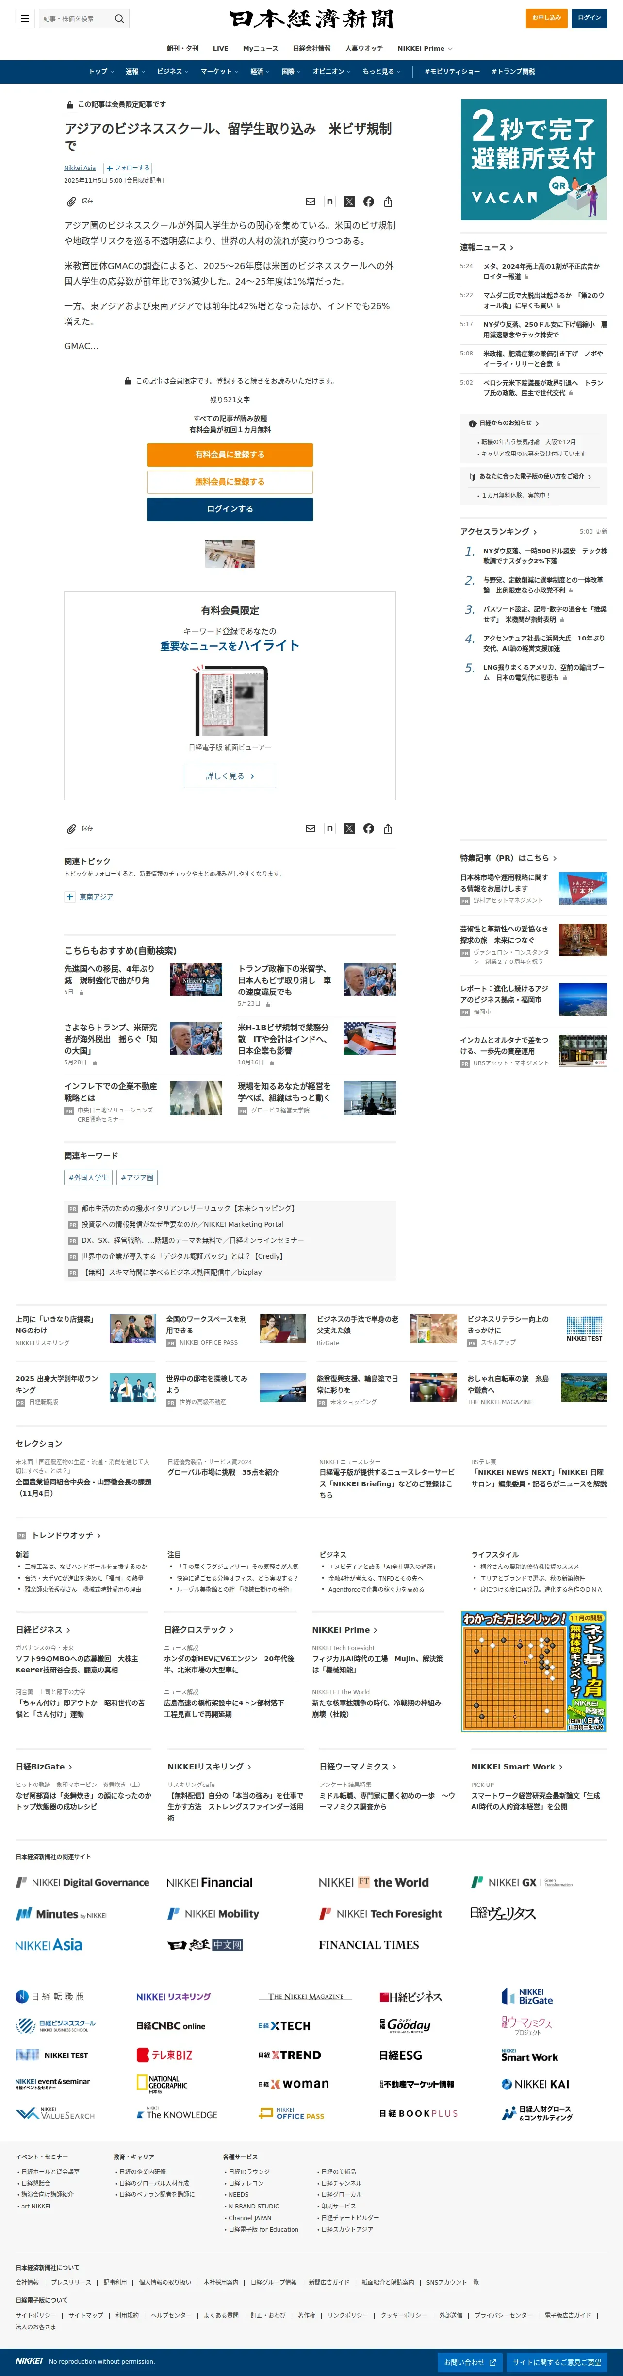Open the NIKKEI Prime dropdown in the top menu
Screen dimensions: 623x2376
425,48
